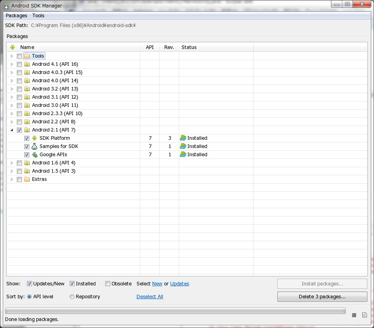Expand the Android 4.0.3 (API 15) node
The height and width of the screenshot is (328, 374).
[x=12, y=72]
